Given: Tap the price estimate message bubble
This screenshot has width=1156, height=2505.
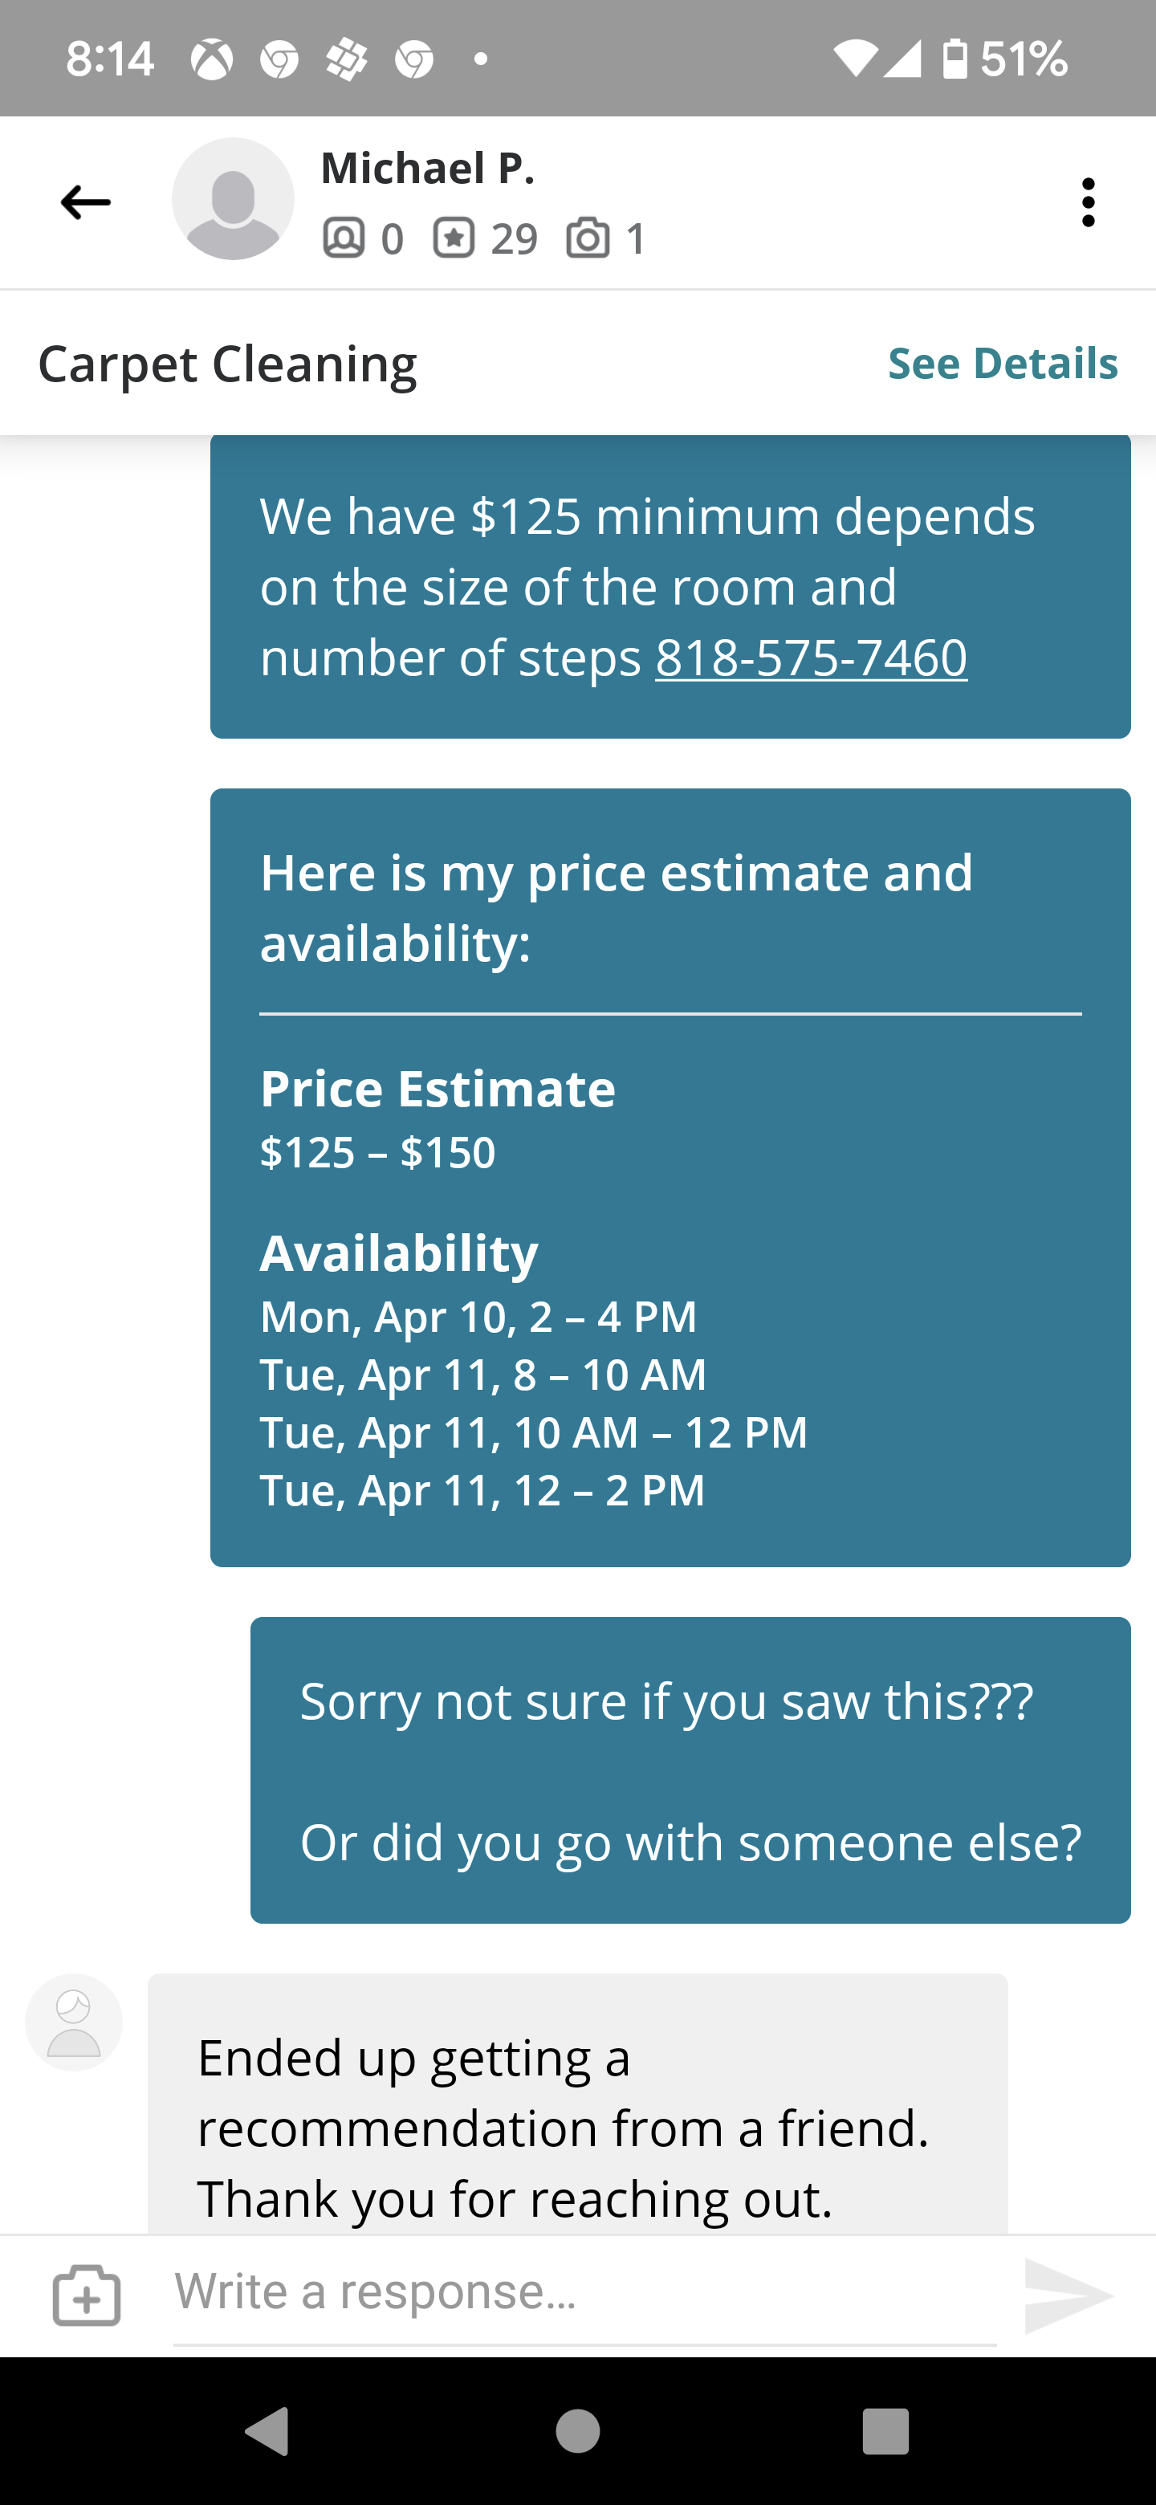Looking at the screenshot, I should point(670,1177).
